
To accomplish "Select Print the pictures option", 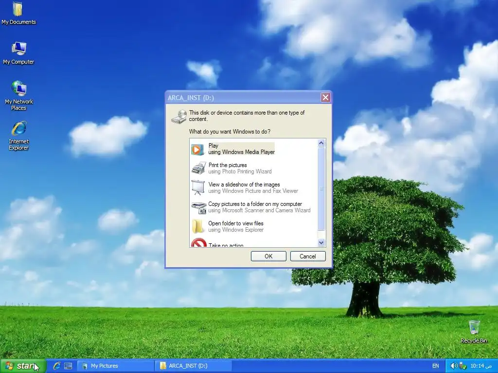I will [x=254, y=169].
